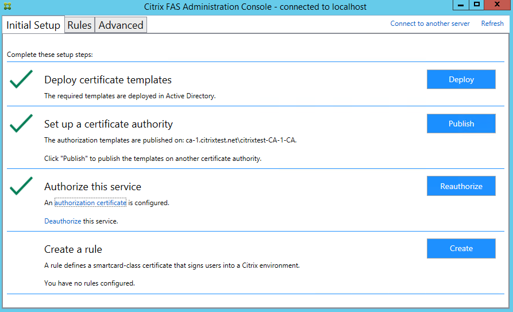Image resolution: width=513 pixels, height=312 pixels.
Task: Switch to the Initial Setup tab
Action: 33,25
